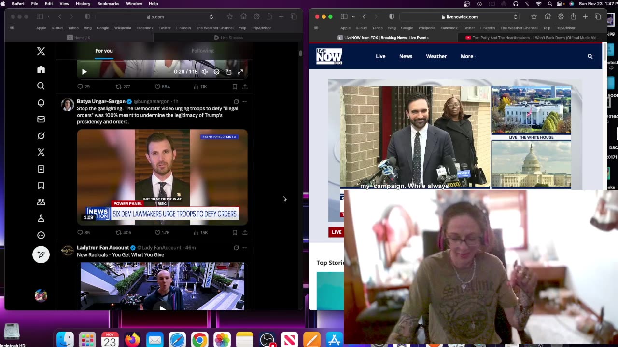Image resolution: width=618 pixels, height=347 pixels.
Task: Click Wikipedia favorite in the x.com window
Action: coord(123,28)
